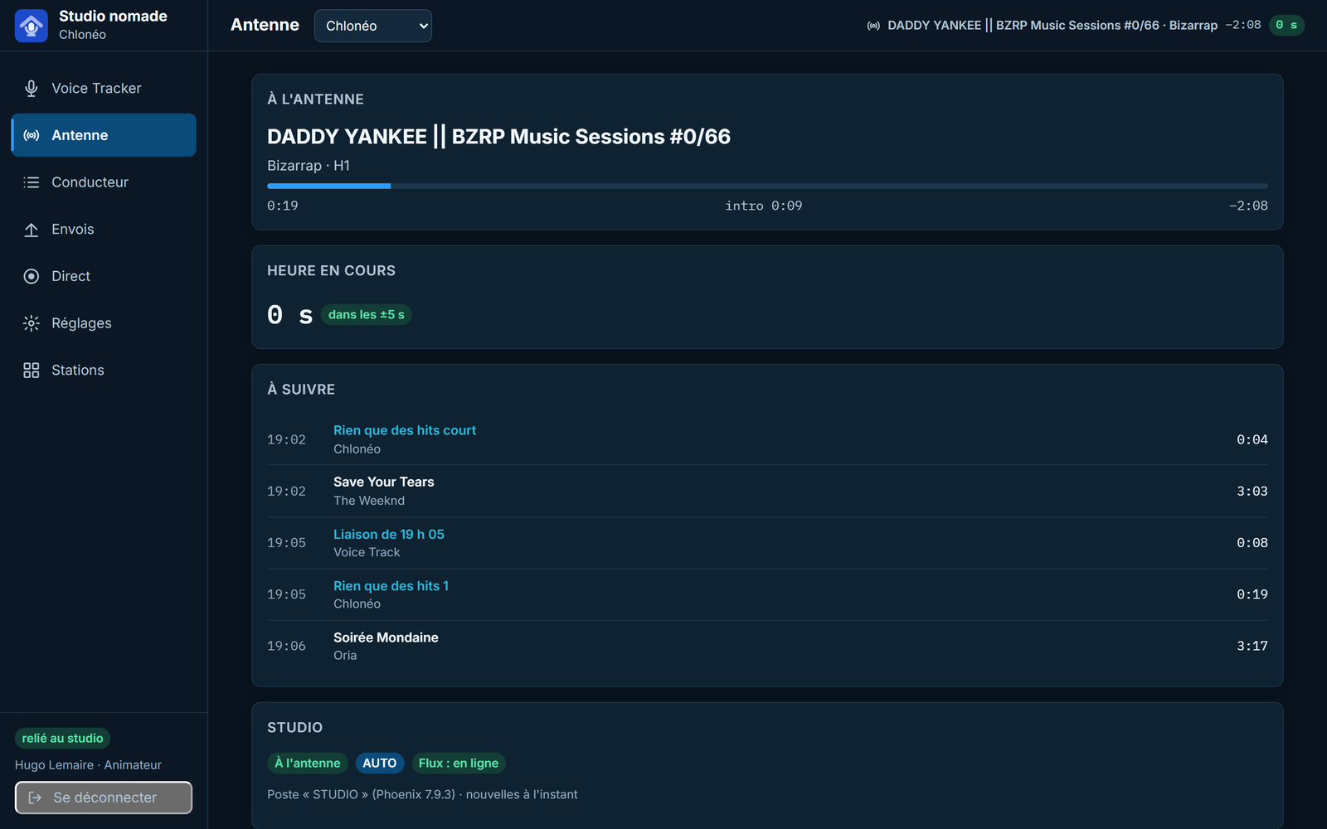Open Conducteur using its list icon
Screen dimensions: 1327x829
click(32, 182)
